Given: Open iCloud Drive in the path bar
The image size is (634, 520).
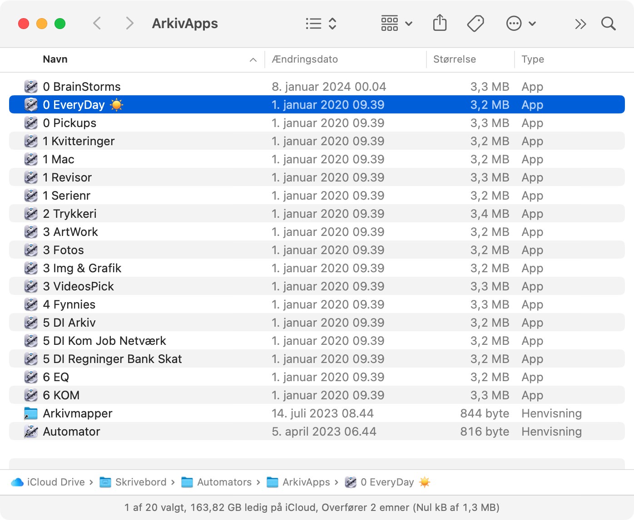Looking at the screenshot, I should 48,482.
